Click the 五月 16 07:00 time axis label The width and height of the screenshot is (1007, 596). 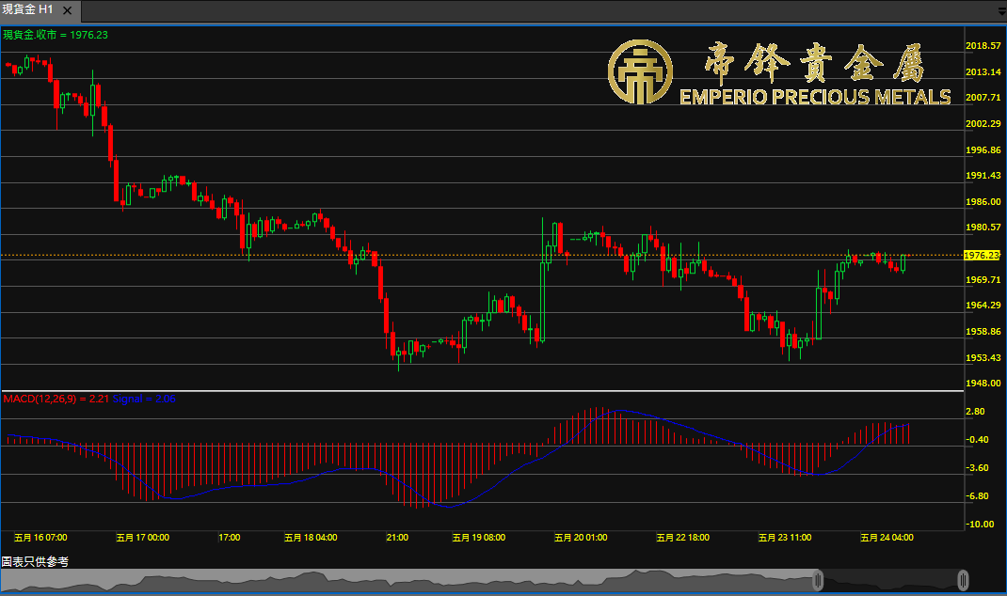coord(40,538)
